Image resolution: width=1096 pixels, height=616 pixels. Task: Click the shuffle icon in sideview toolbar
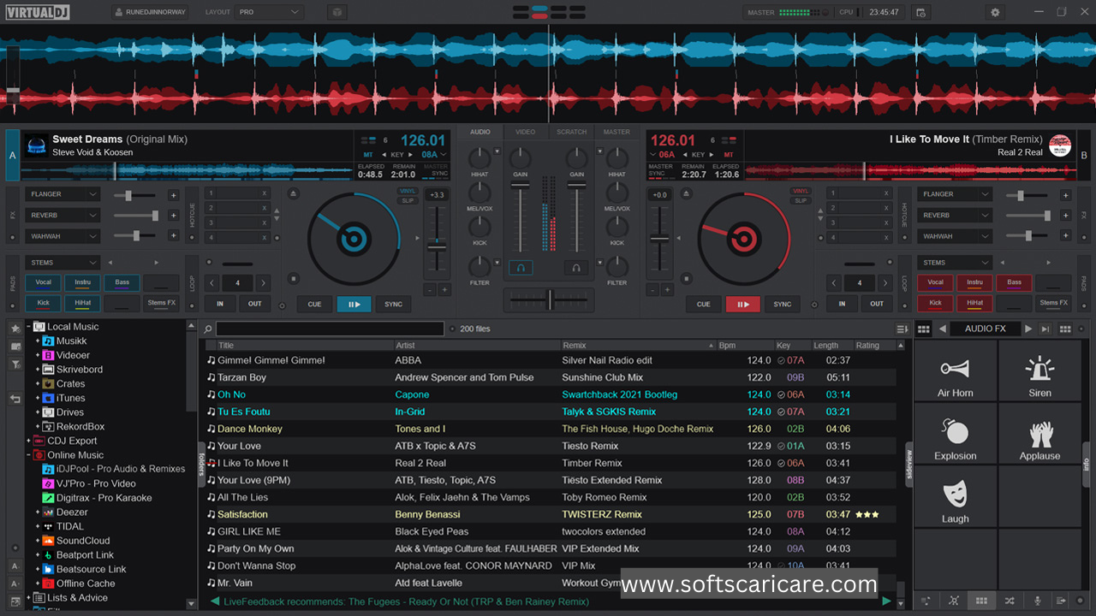(x=1010, y=601)
